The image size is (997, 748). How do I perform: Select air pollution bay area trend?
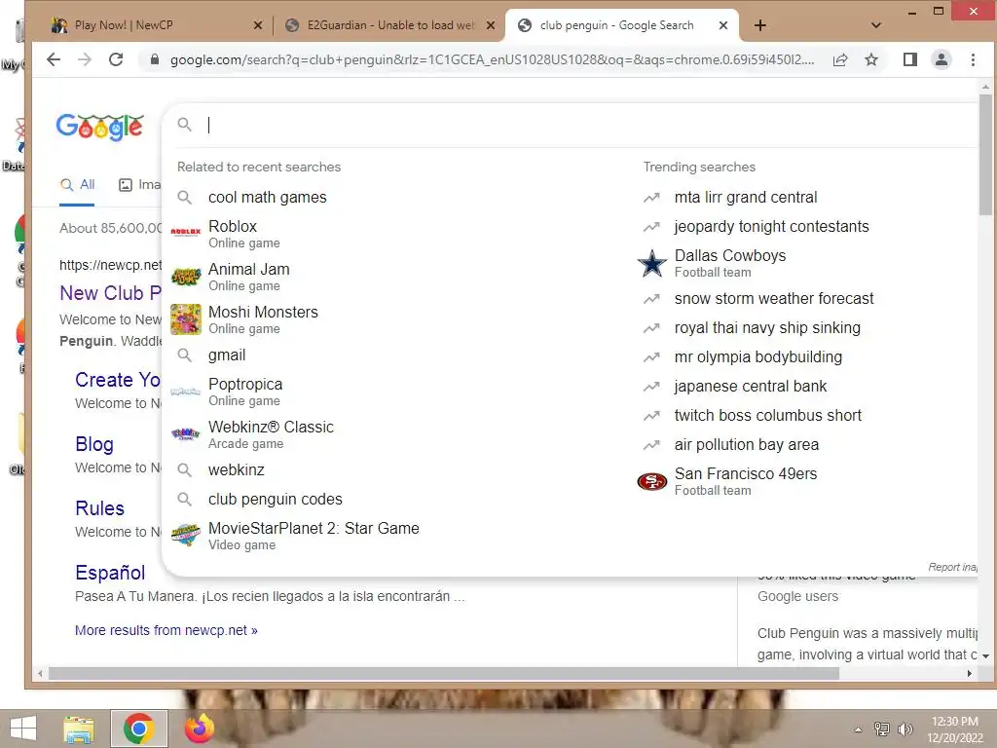tap(747, 444)
